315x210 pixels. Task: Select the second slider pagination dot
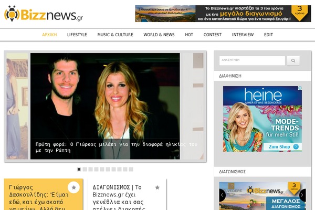click(85, 170)
